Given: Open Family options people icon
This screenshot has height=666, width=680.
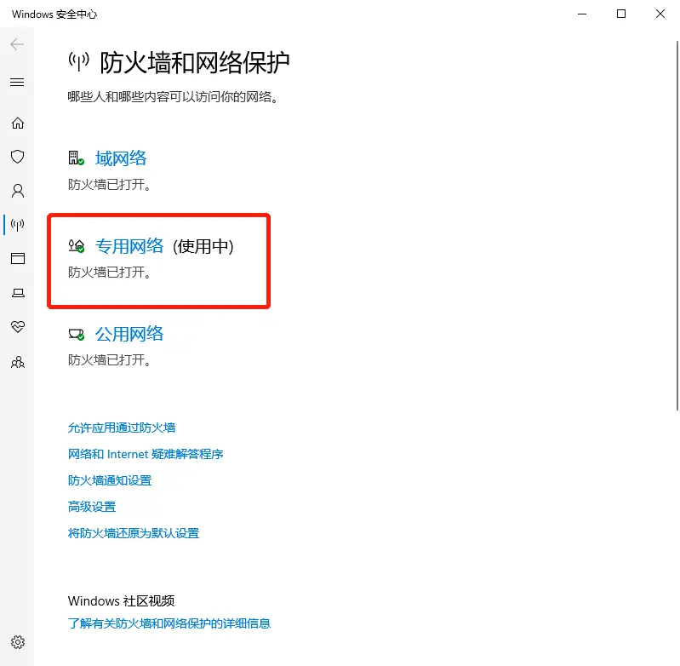Looking at the screenshot, I should (x=18, y=362).
